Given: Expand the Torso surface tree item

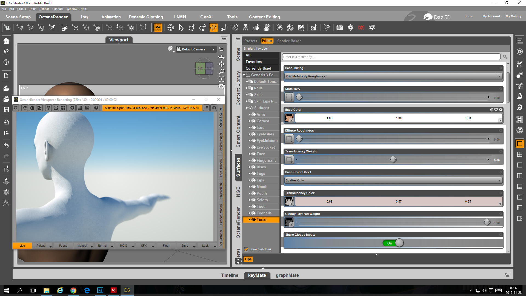Looking at the screenshot, I should [249, 220].
